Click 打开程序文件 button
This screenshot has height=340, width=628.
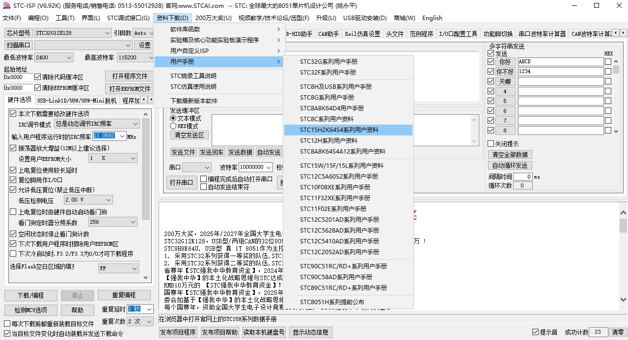click(129, 76)
